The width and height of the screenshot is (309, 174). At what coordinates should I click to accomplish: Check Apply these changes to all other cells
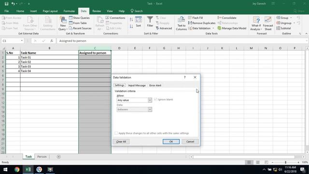(116, 133)
